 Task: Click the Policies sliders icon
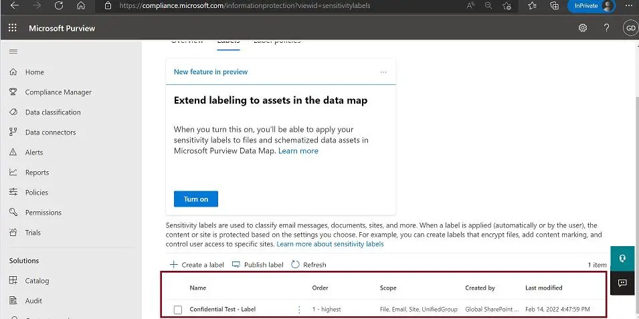pos(13,193)
